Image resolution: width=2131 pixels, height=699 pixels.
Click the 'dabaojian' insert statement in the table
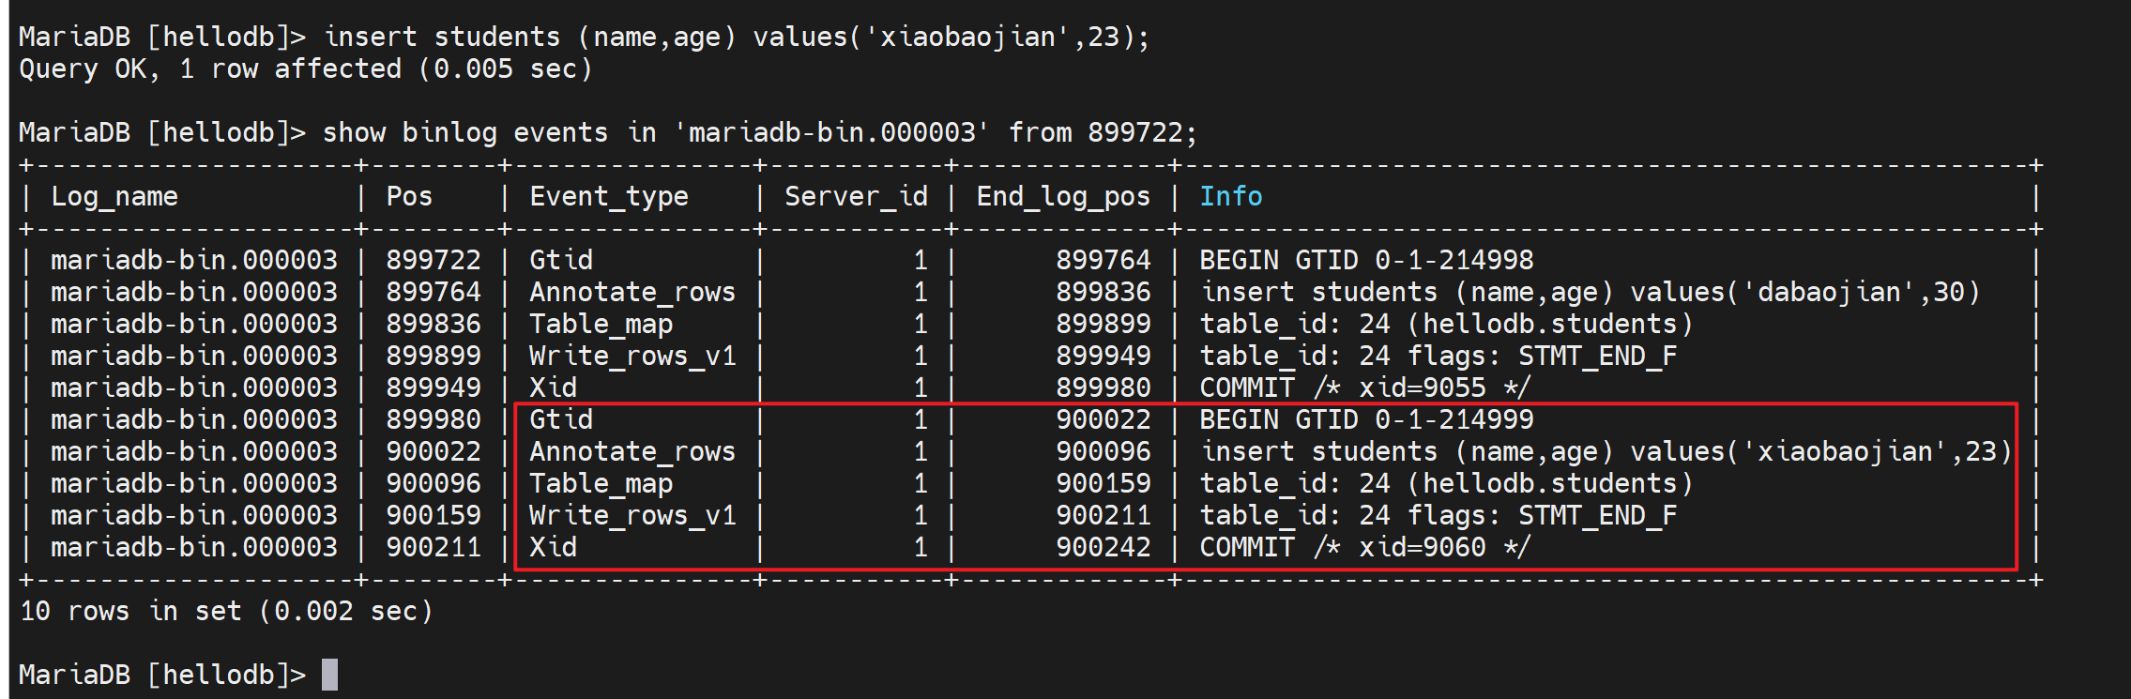tap(1590, 293)
